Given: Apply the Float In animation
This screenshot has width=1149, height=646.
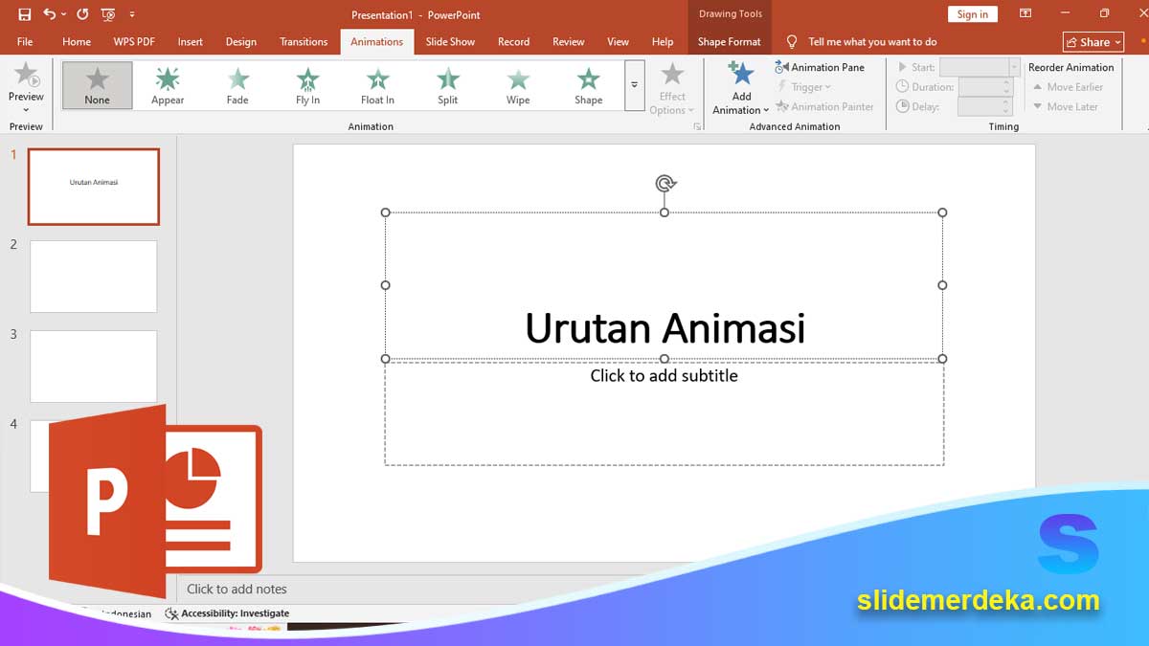Looking at the screenshot, I should point(377,85).
